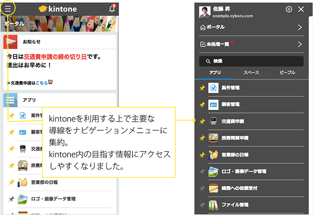313x215 pixels.
Task: Click the アプリ section list icon
Action: [10, 100]
